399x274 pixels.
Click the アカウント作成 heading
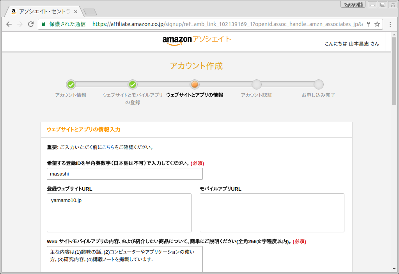196,66
